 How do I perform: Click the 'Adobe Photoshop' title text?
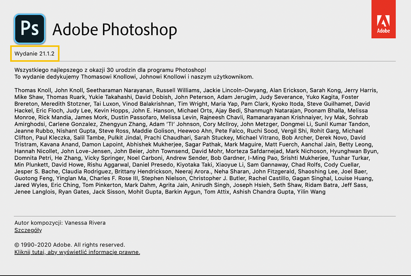point(115,29)
